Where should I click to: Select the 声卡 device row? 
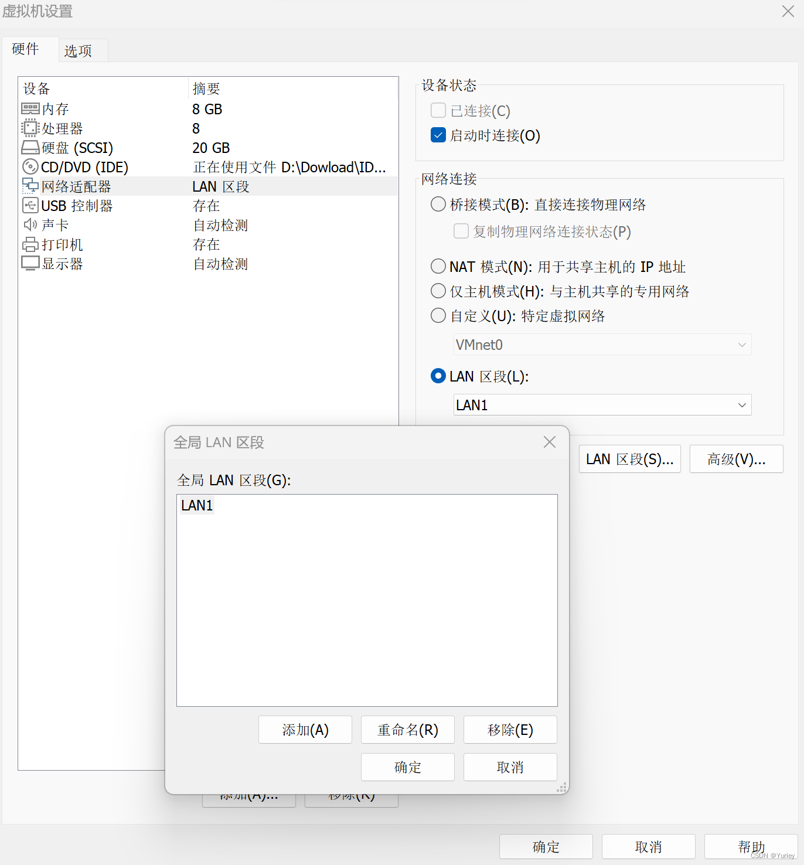coord(209,225)
